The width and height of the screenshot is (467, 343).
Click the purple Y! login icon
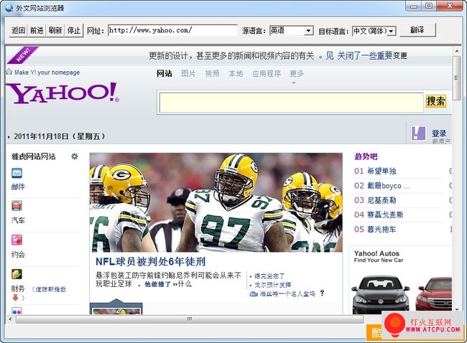point(417,132)
